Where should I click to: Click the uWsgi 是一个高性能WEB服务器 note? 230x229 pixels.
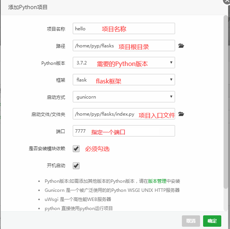78,199
